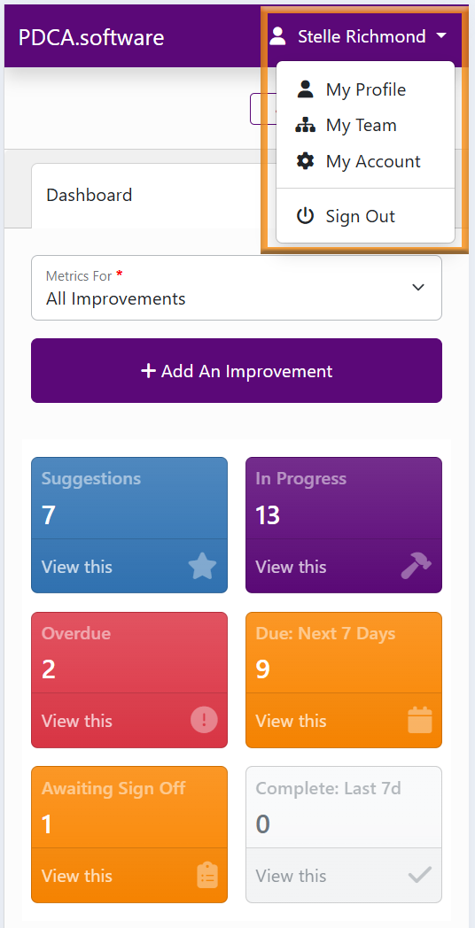Open the Metrics For dropdown

tap(237, 288)
